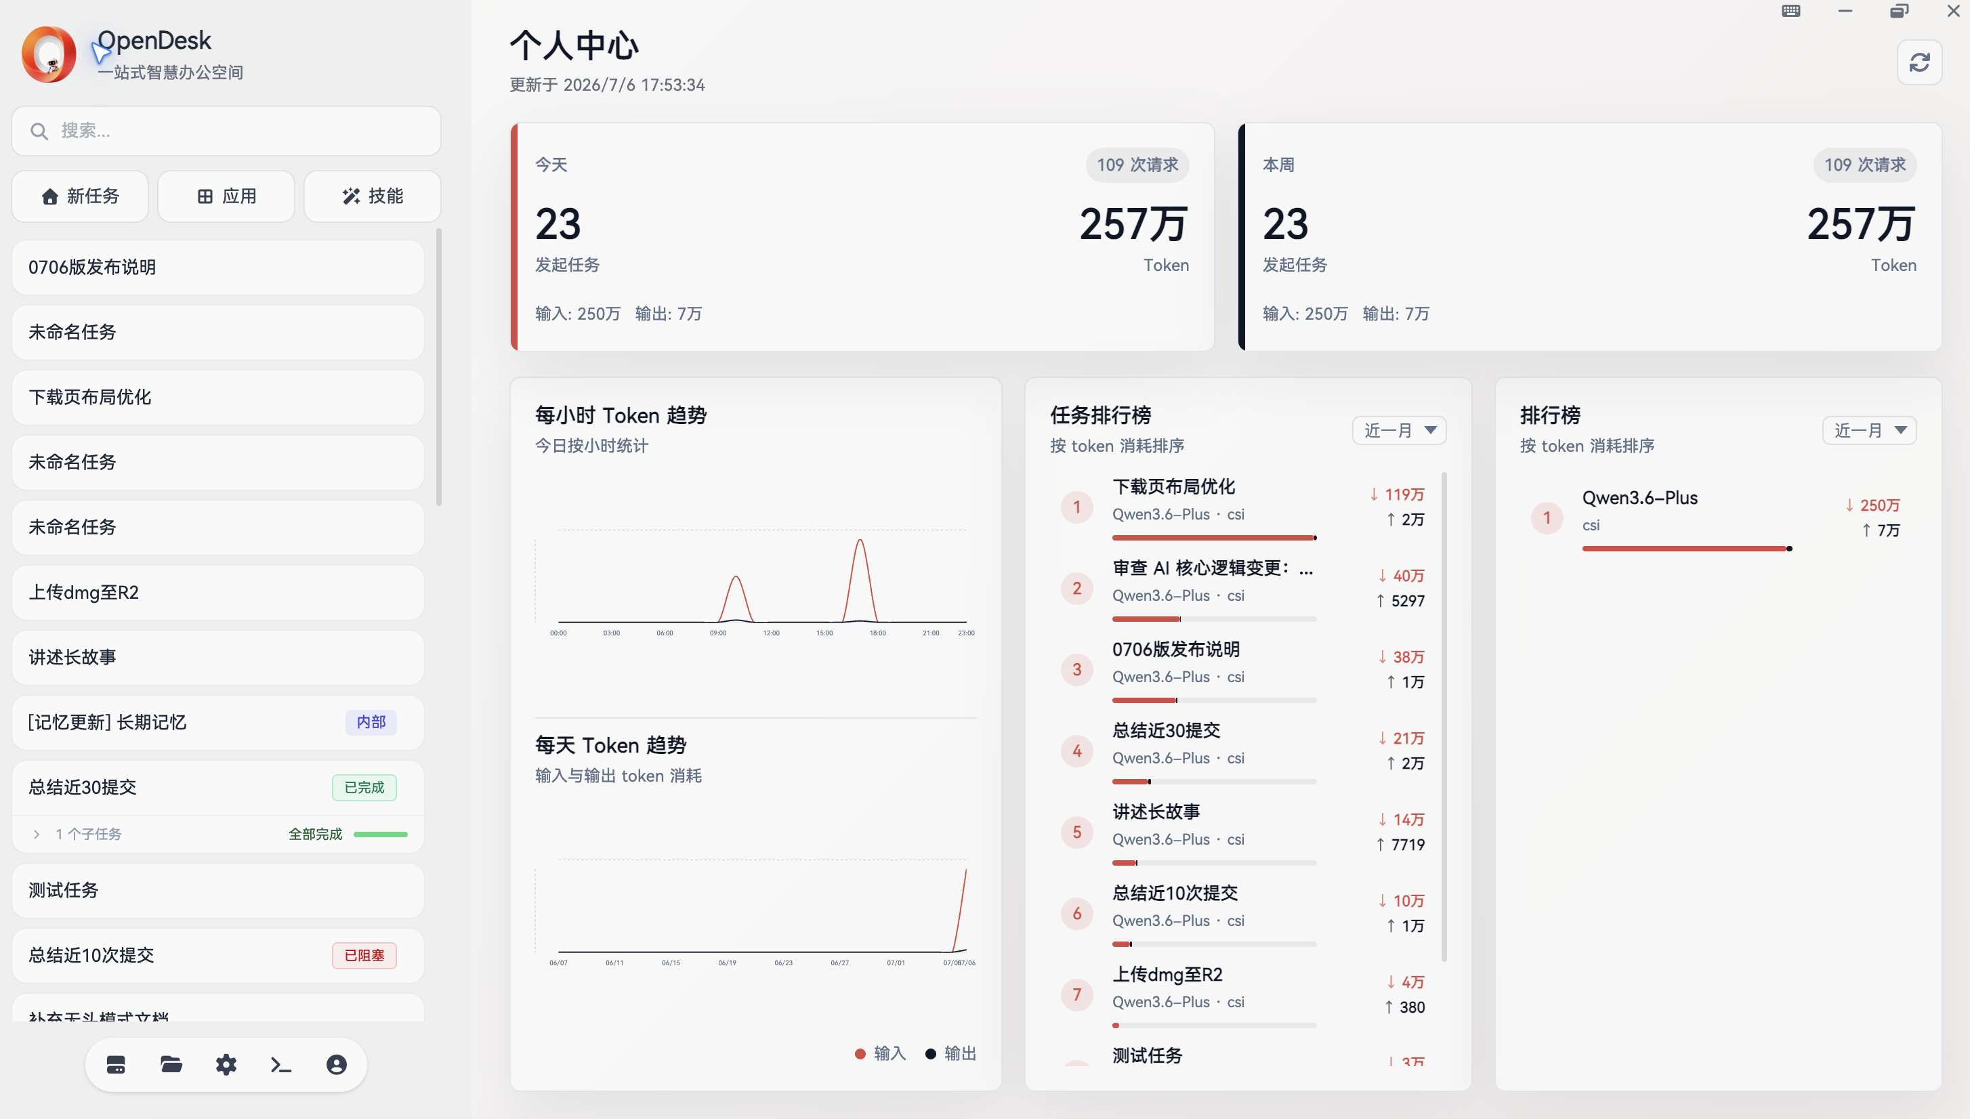Click the 250万 value in model 排行榜
The width and height of the screenshot is (1970, 1119).
pyautogui.click(x=1872, y=505)
